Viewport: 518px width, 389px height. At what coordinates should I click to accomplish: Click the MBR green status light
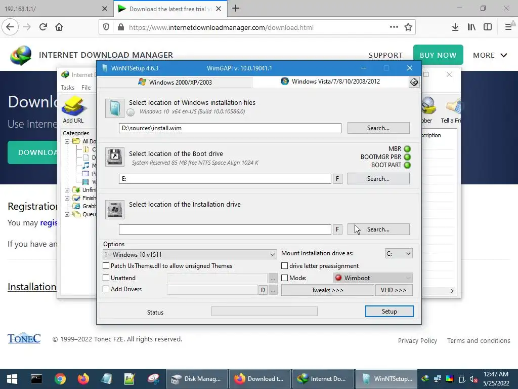pyautogui.click(x=407, y=149)
